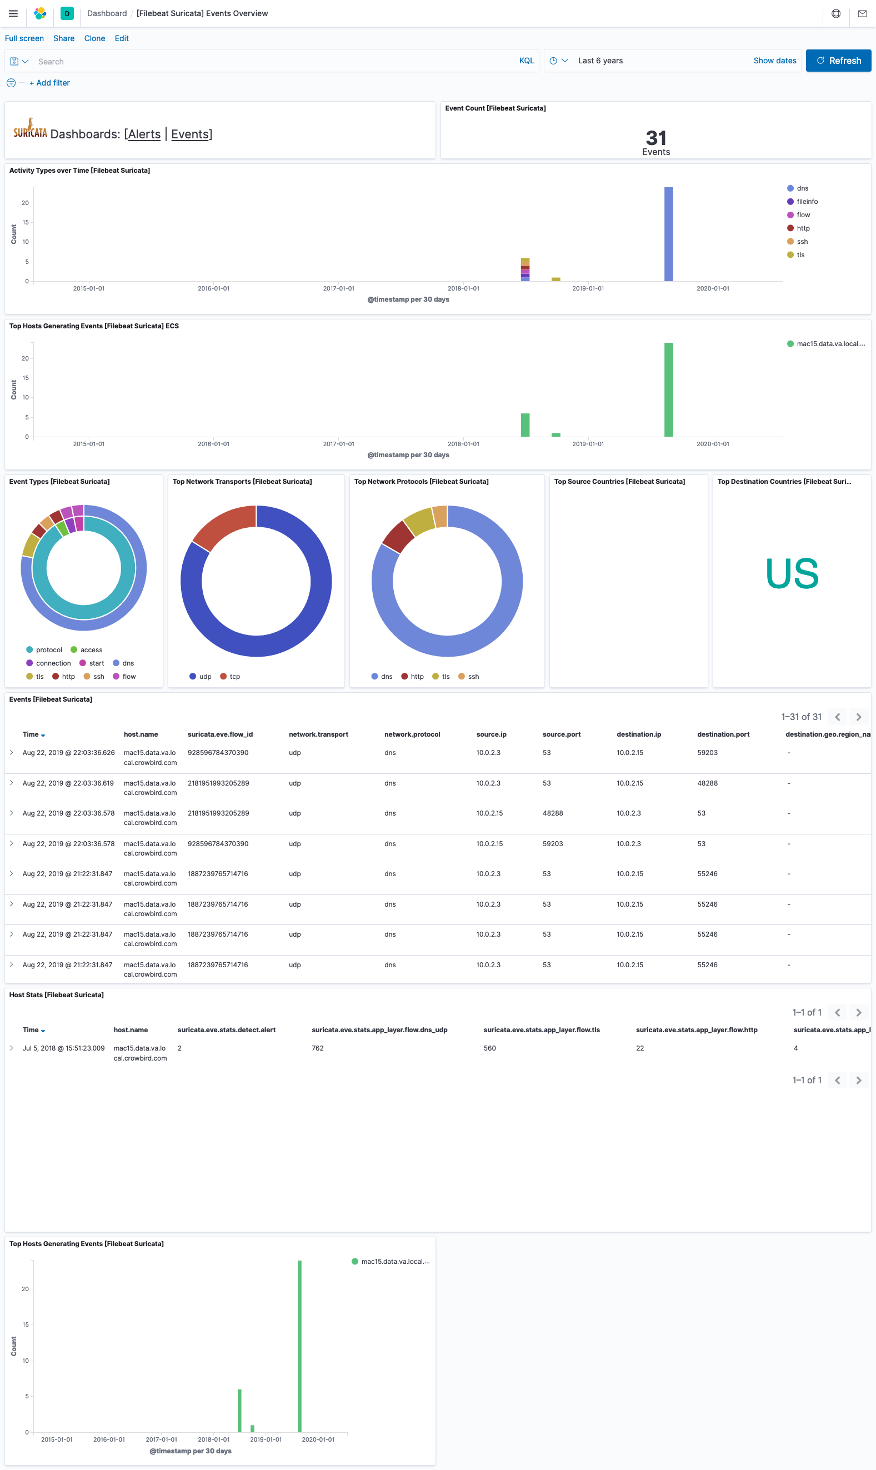Open the help menu icon
The width and height of the screenshot is (876, 1470).
pos(836,13)
